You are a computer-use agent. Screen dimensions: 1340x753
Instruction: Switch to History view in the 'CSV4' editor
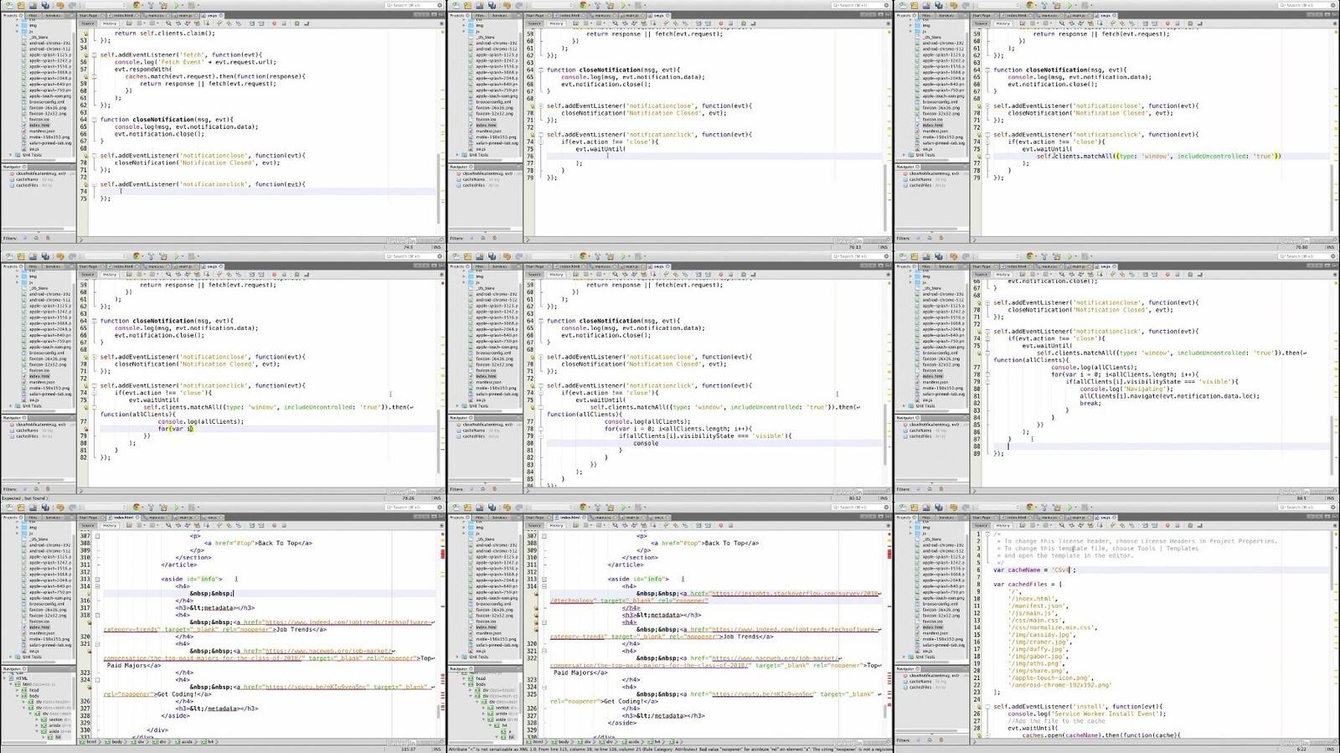(1002, 526)
